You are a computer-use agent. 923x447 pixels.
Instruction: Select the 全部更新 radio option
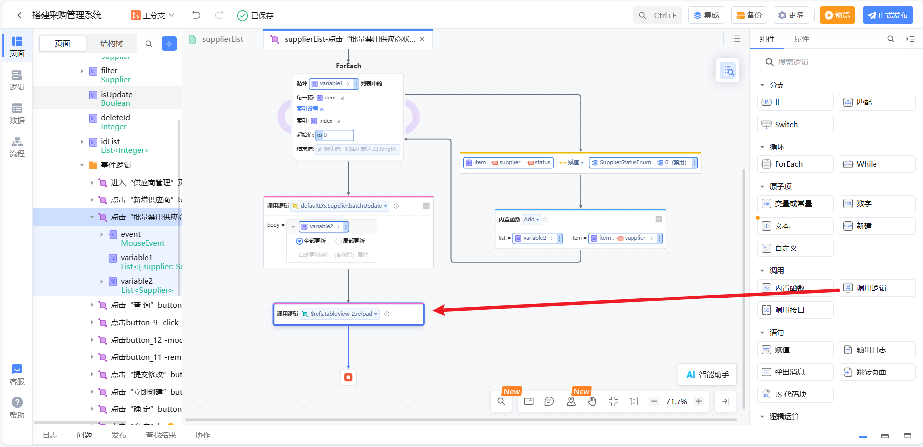click(x=299, y=241)
